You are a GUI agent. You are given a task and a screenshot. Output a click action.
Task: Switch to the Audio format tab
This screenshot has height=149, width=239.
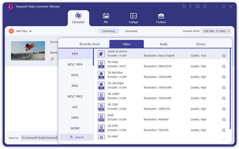click(164, 44)
